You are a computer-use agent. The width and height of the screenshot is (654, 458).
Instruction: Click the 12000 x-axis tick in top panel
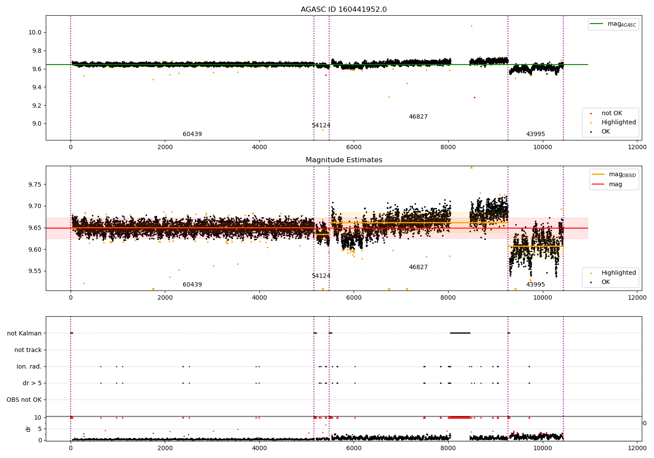tap(637, 147)
